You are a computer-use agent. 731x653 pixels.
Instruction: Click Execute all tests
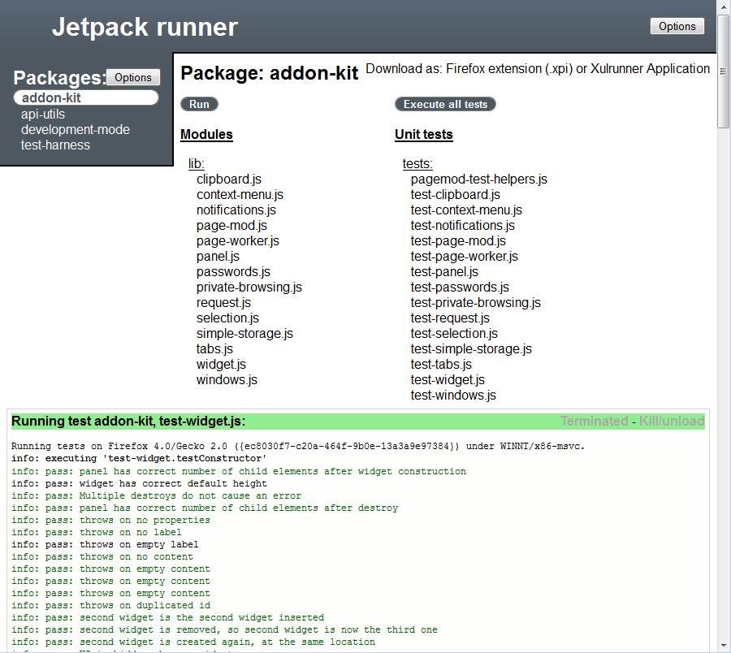point(445,105)
